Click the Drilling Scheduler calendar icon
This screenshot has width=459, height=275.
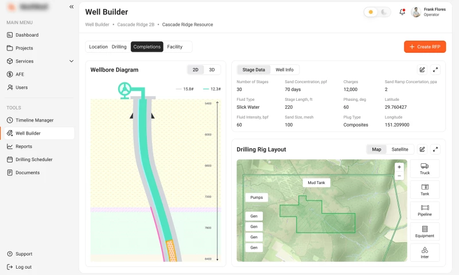pyautogui.click(x=10, y=160)
